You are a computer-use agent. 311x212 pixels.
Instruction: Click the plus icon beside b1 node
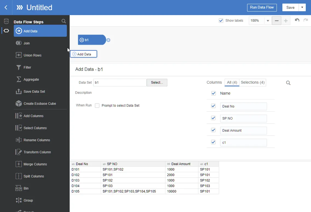click(108, 40)
